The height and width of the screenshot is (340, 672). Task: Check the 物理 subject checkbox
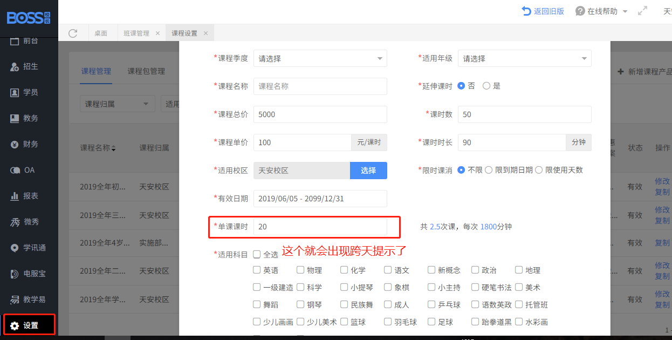(300, 270)
